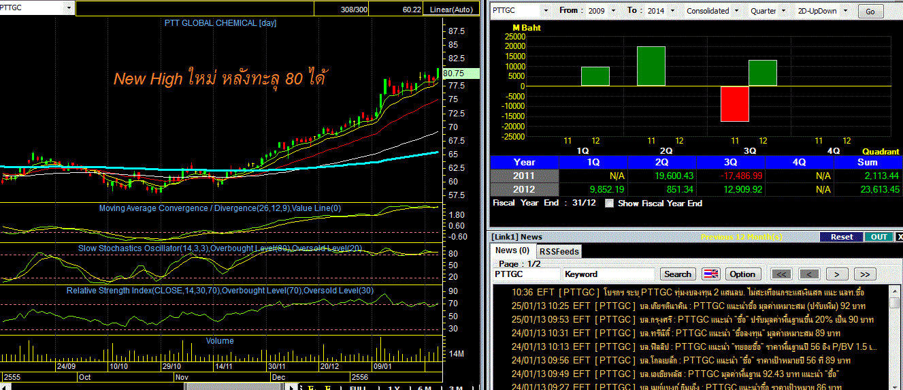The width and height of the screenshot is (903, 390).
Task: Click the 2011 year row header
Action: click(x=524, y=176)
